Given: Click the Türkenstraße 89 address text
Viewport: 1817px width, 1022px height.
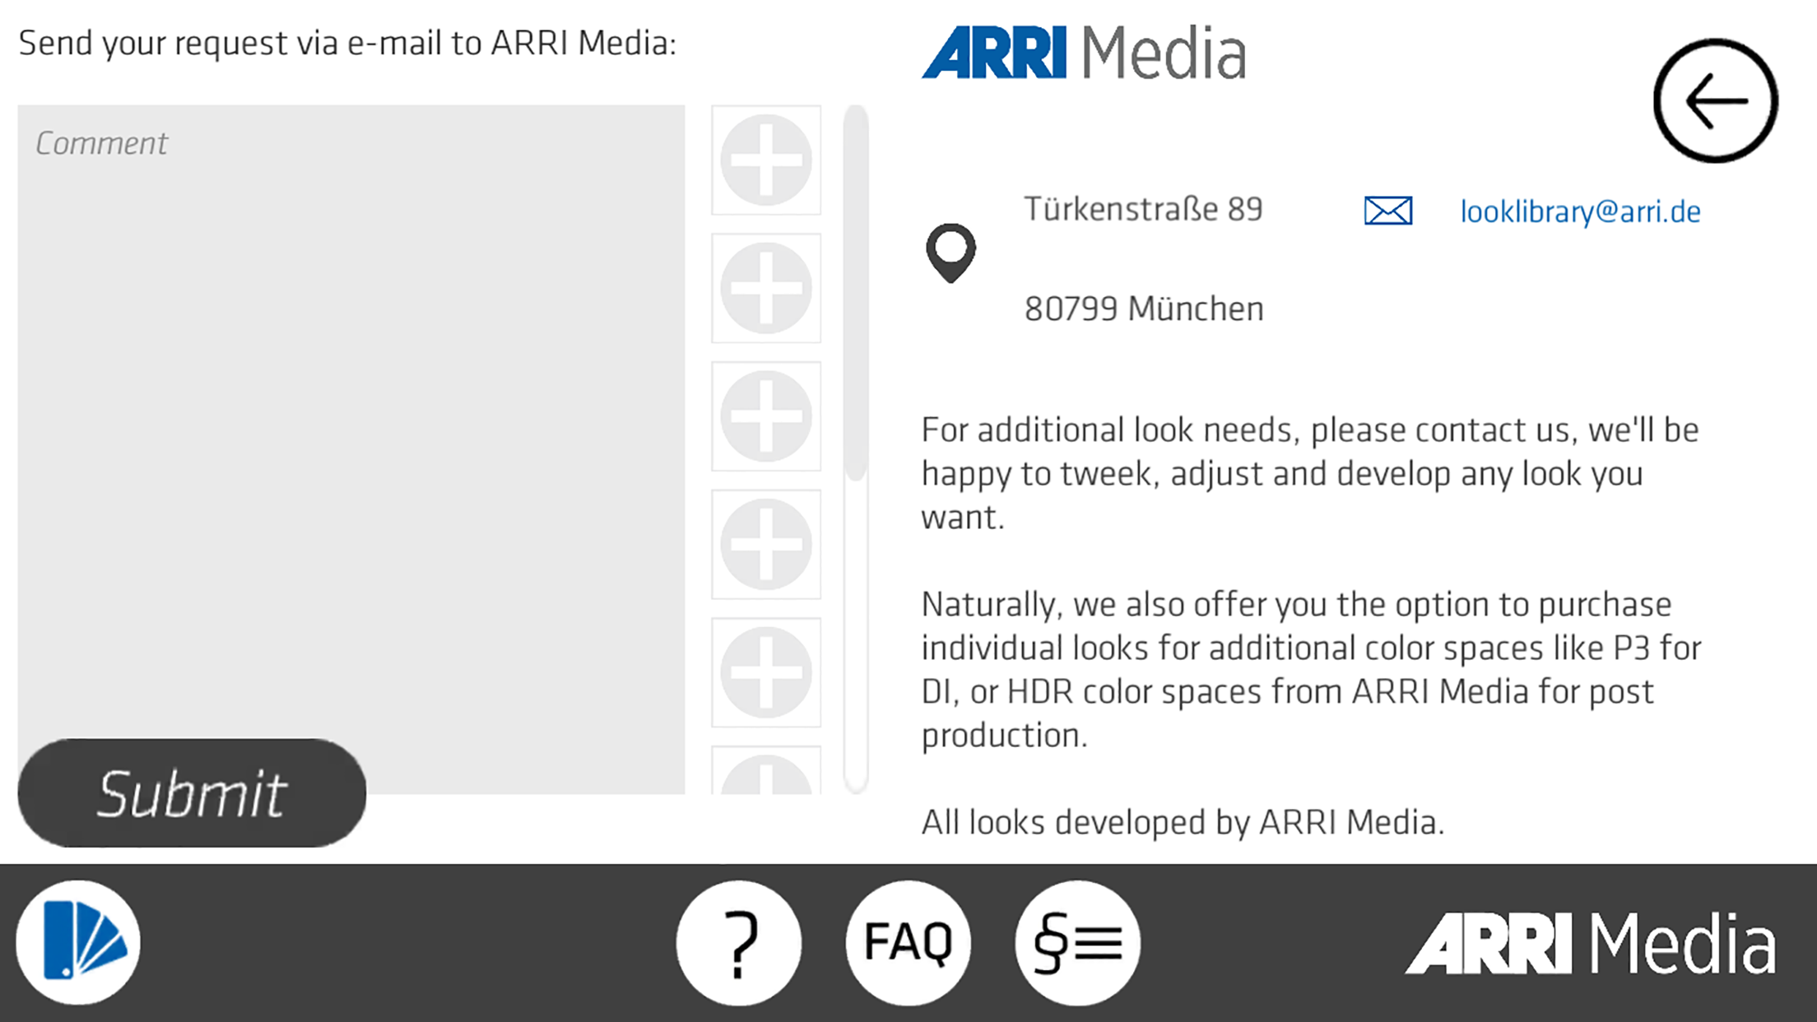Looking at the screenshot, I should [x=1142, y=209].
